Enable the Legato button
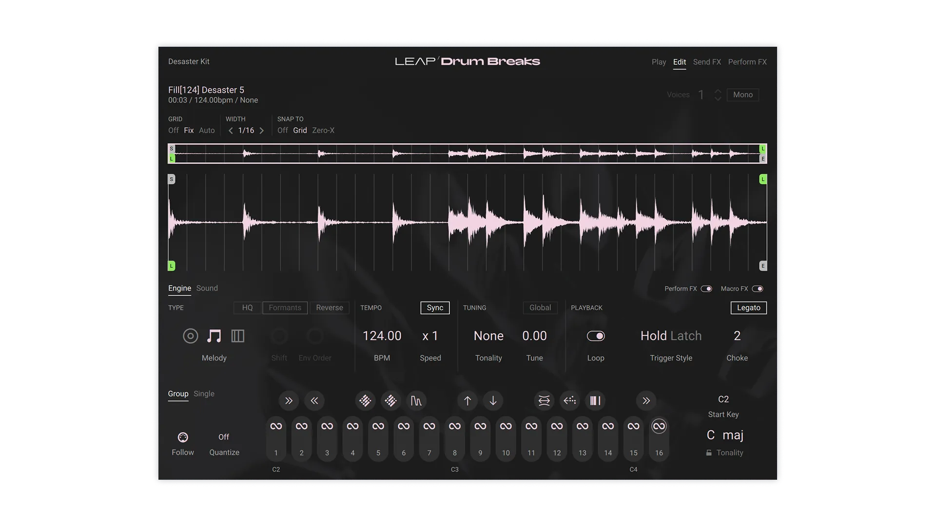The width and height of the screenshot is (936, 526). point(748,308)
